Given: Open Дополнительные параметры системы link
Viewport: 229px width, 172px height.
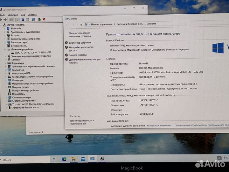Looking at the screenshot, I should click(85, 61).
